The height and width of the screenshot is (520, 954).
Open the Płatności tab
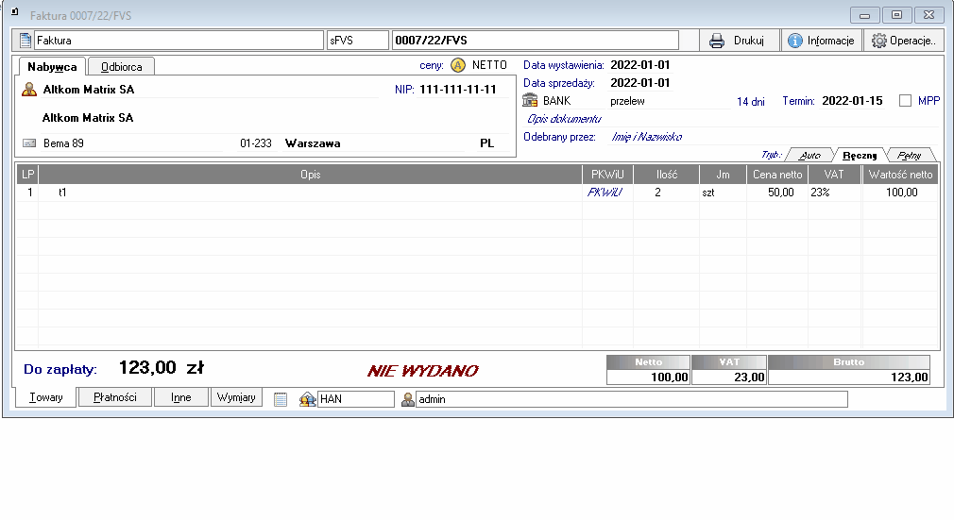[x=115, y=397]
